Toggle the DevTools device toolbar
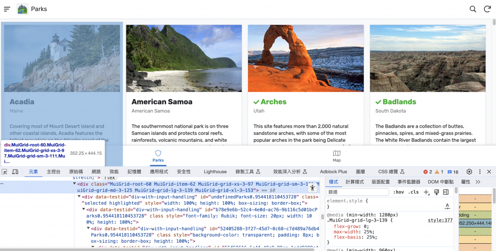 [x=15, y=172]
